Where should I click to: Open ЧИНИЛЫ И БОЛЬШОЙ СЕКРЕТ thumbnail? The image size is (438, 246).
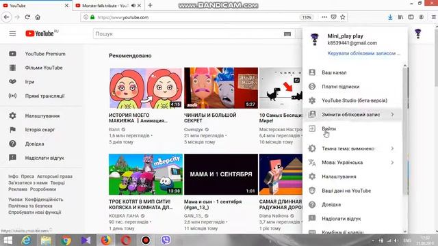coord(221,88)
